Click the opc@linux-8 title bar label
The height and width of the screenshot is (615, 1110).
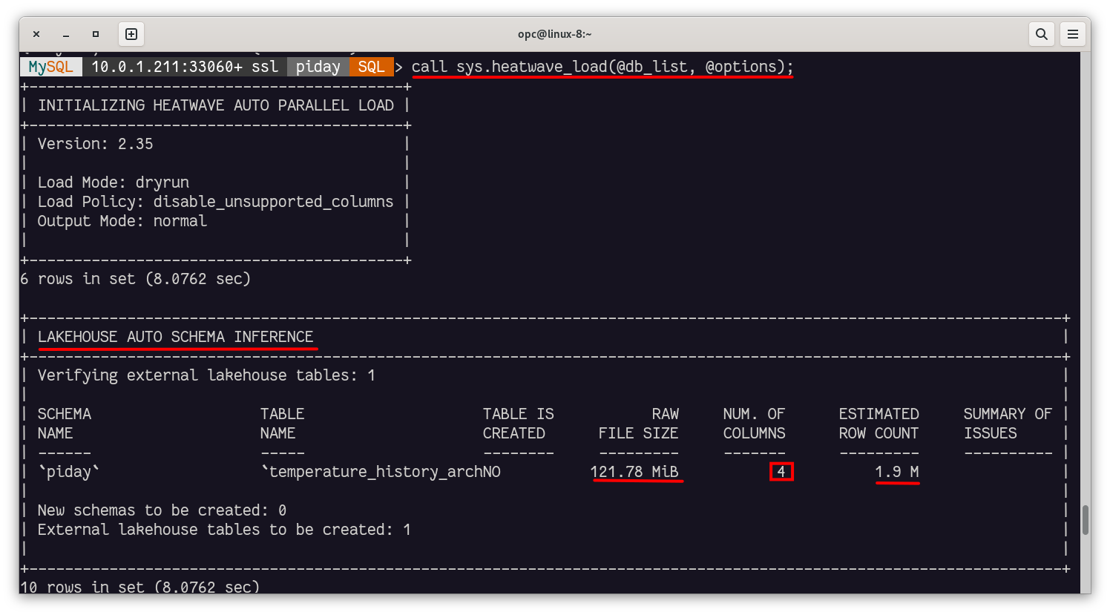click(554, 33)
